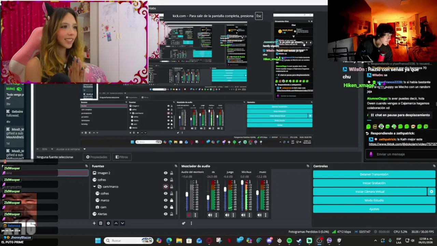Click Iniciar Cámara Virtual button
Screen dimensions: 437x246
click(x=370, y=192)
